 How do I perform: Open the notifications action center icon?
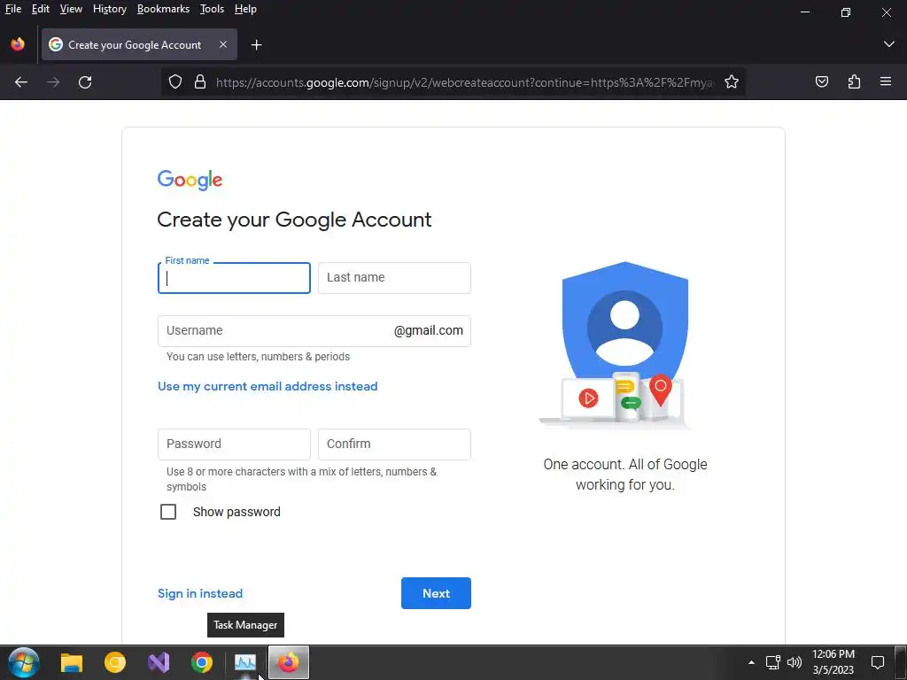click(878, 662)
